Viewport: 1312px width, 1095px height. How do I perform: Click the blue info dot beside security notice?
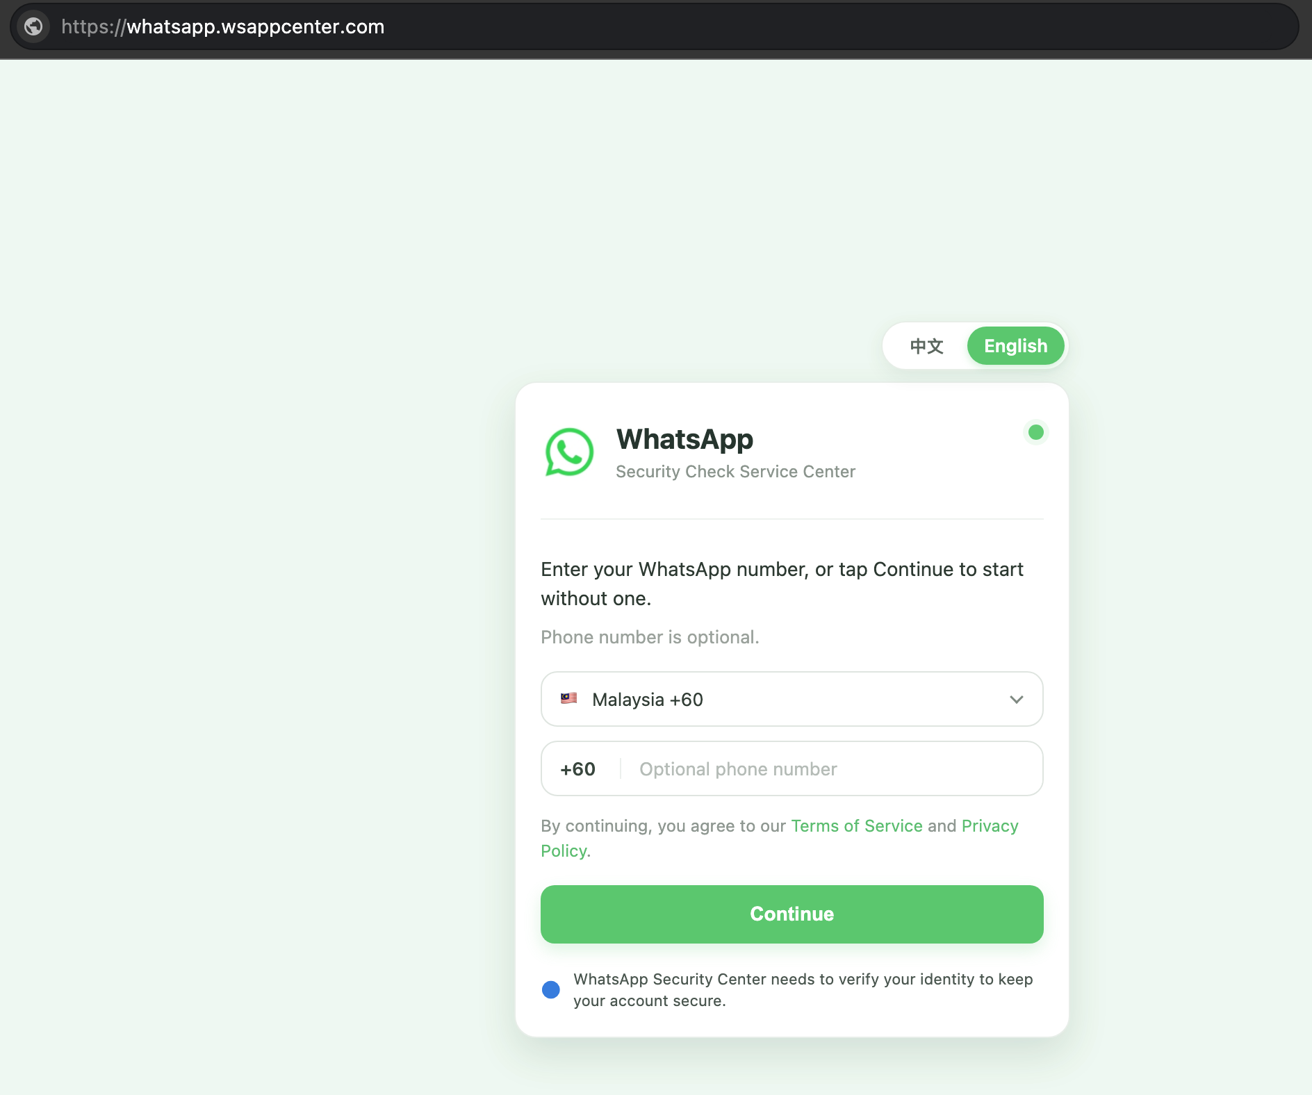[551, 989]
